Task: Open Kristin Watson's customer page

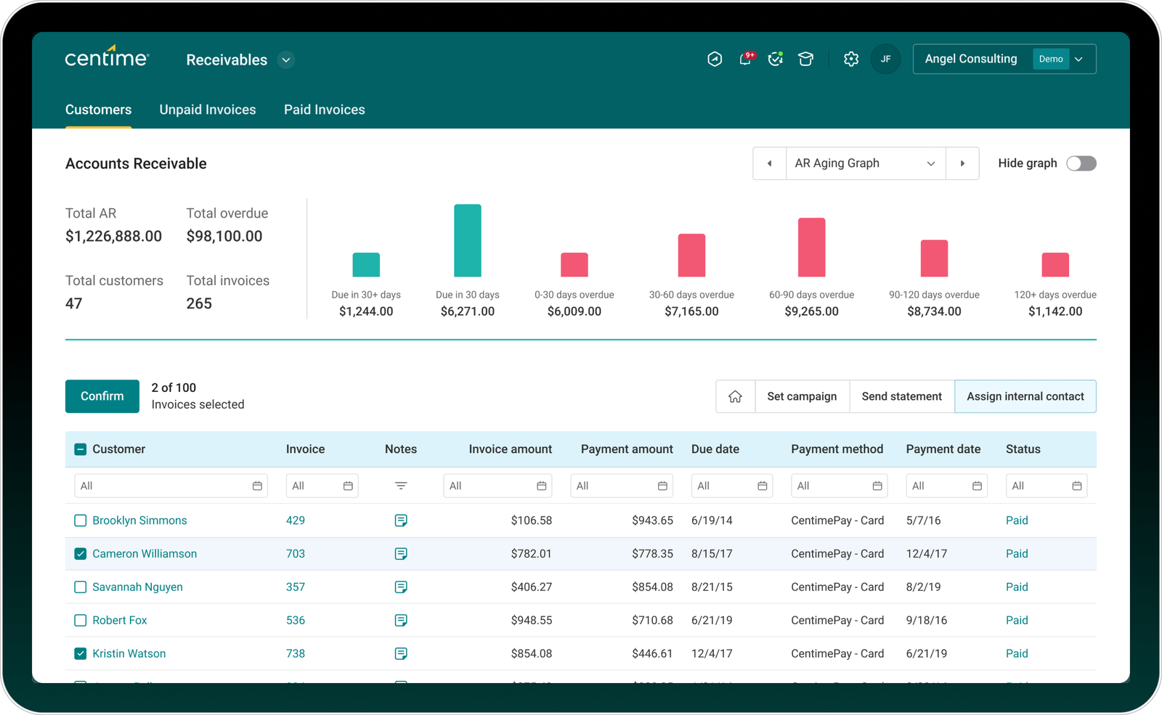Action: pyautogui.click(x=129, y=653)
